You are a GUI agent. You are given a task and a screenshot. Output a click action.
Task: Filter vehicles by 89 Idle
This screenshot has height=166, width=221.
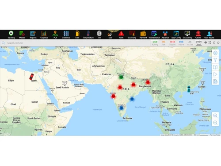pos(164,43)
